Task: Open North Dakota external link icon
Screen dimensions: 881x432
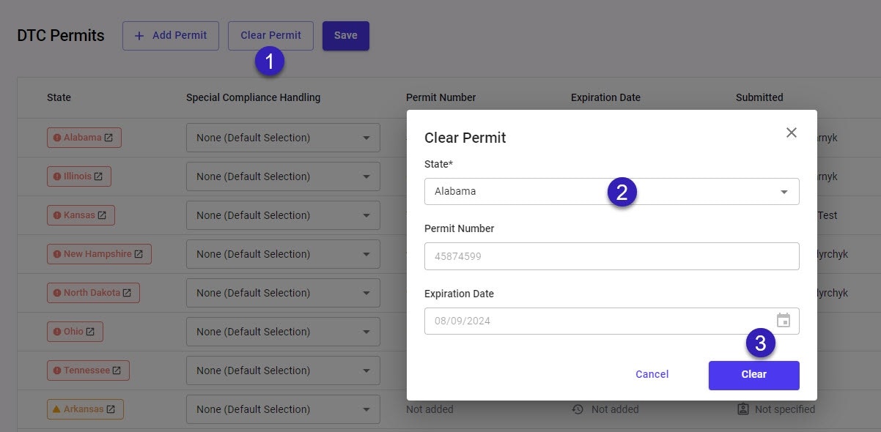Action: point(127,293)
